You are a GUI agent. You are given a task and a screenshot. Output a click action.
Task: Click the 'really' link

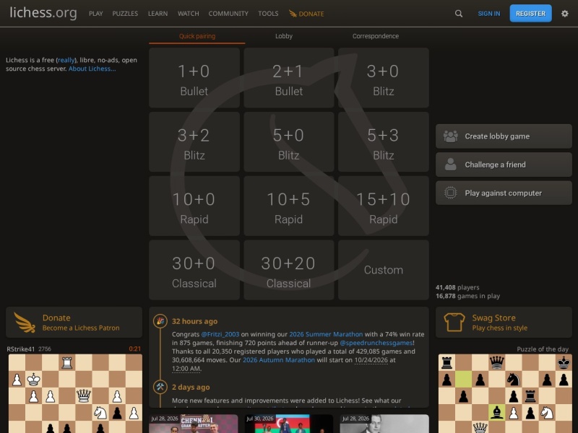[x=66, y=60]
